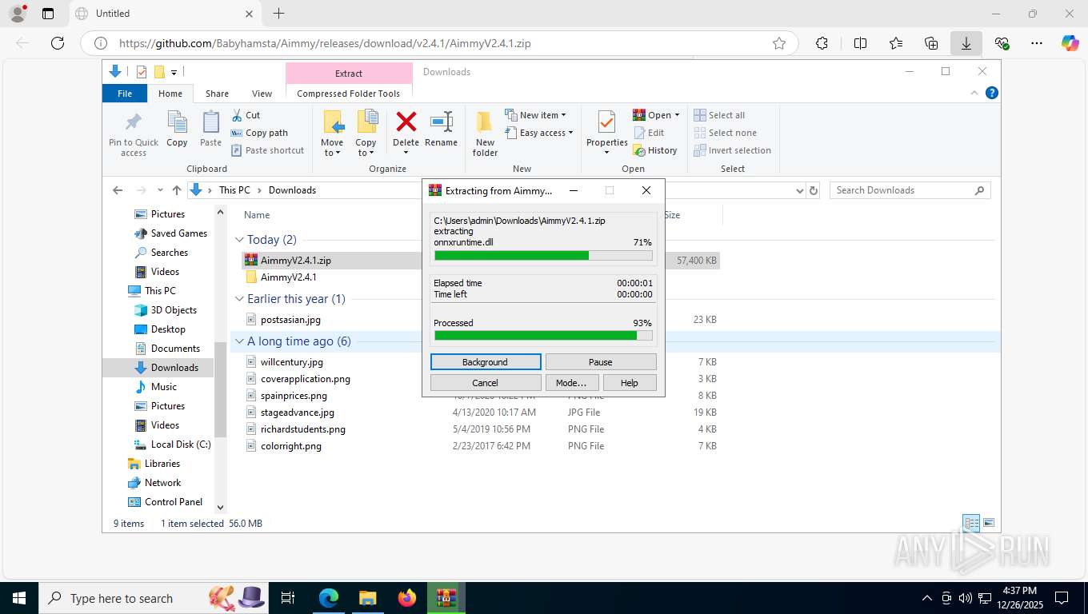Select the AimmyV2.4.1 folder

click(288, 277)
